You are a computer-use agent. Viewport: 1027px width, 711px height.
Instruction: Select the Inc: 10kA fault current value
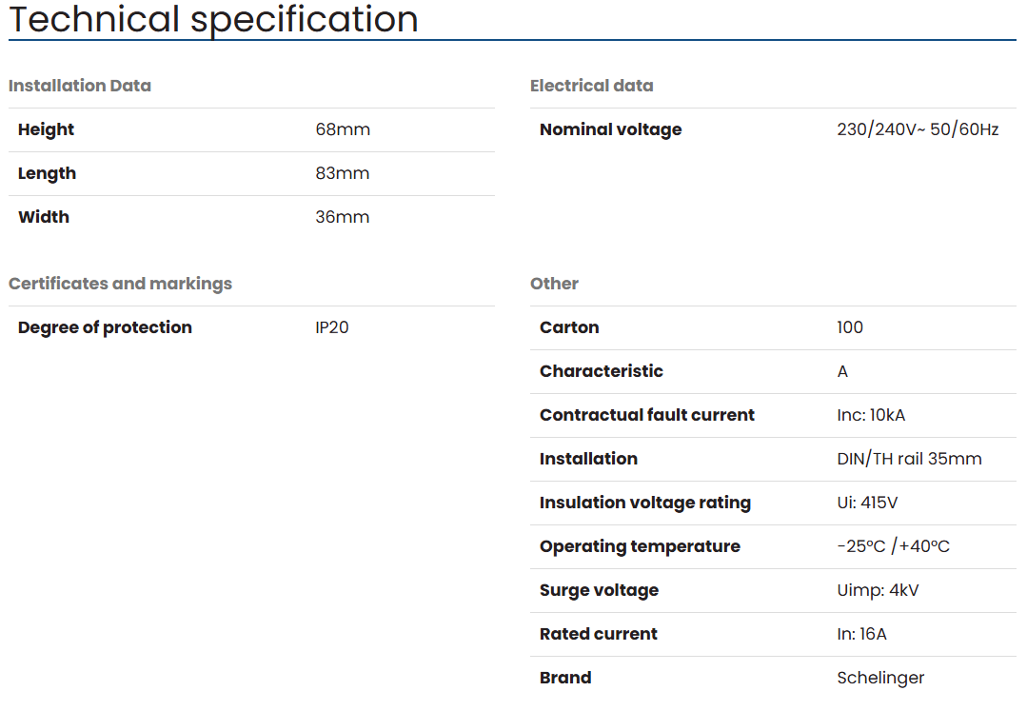click(x=871, y=415)
